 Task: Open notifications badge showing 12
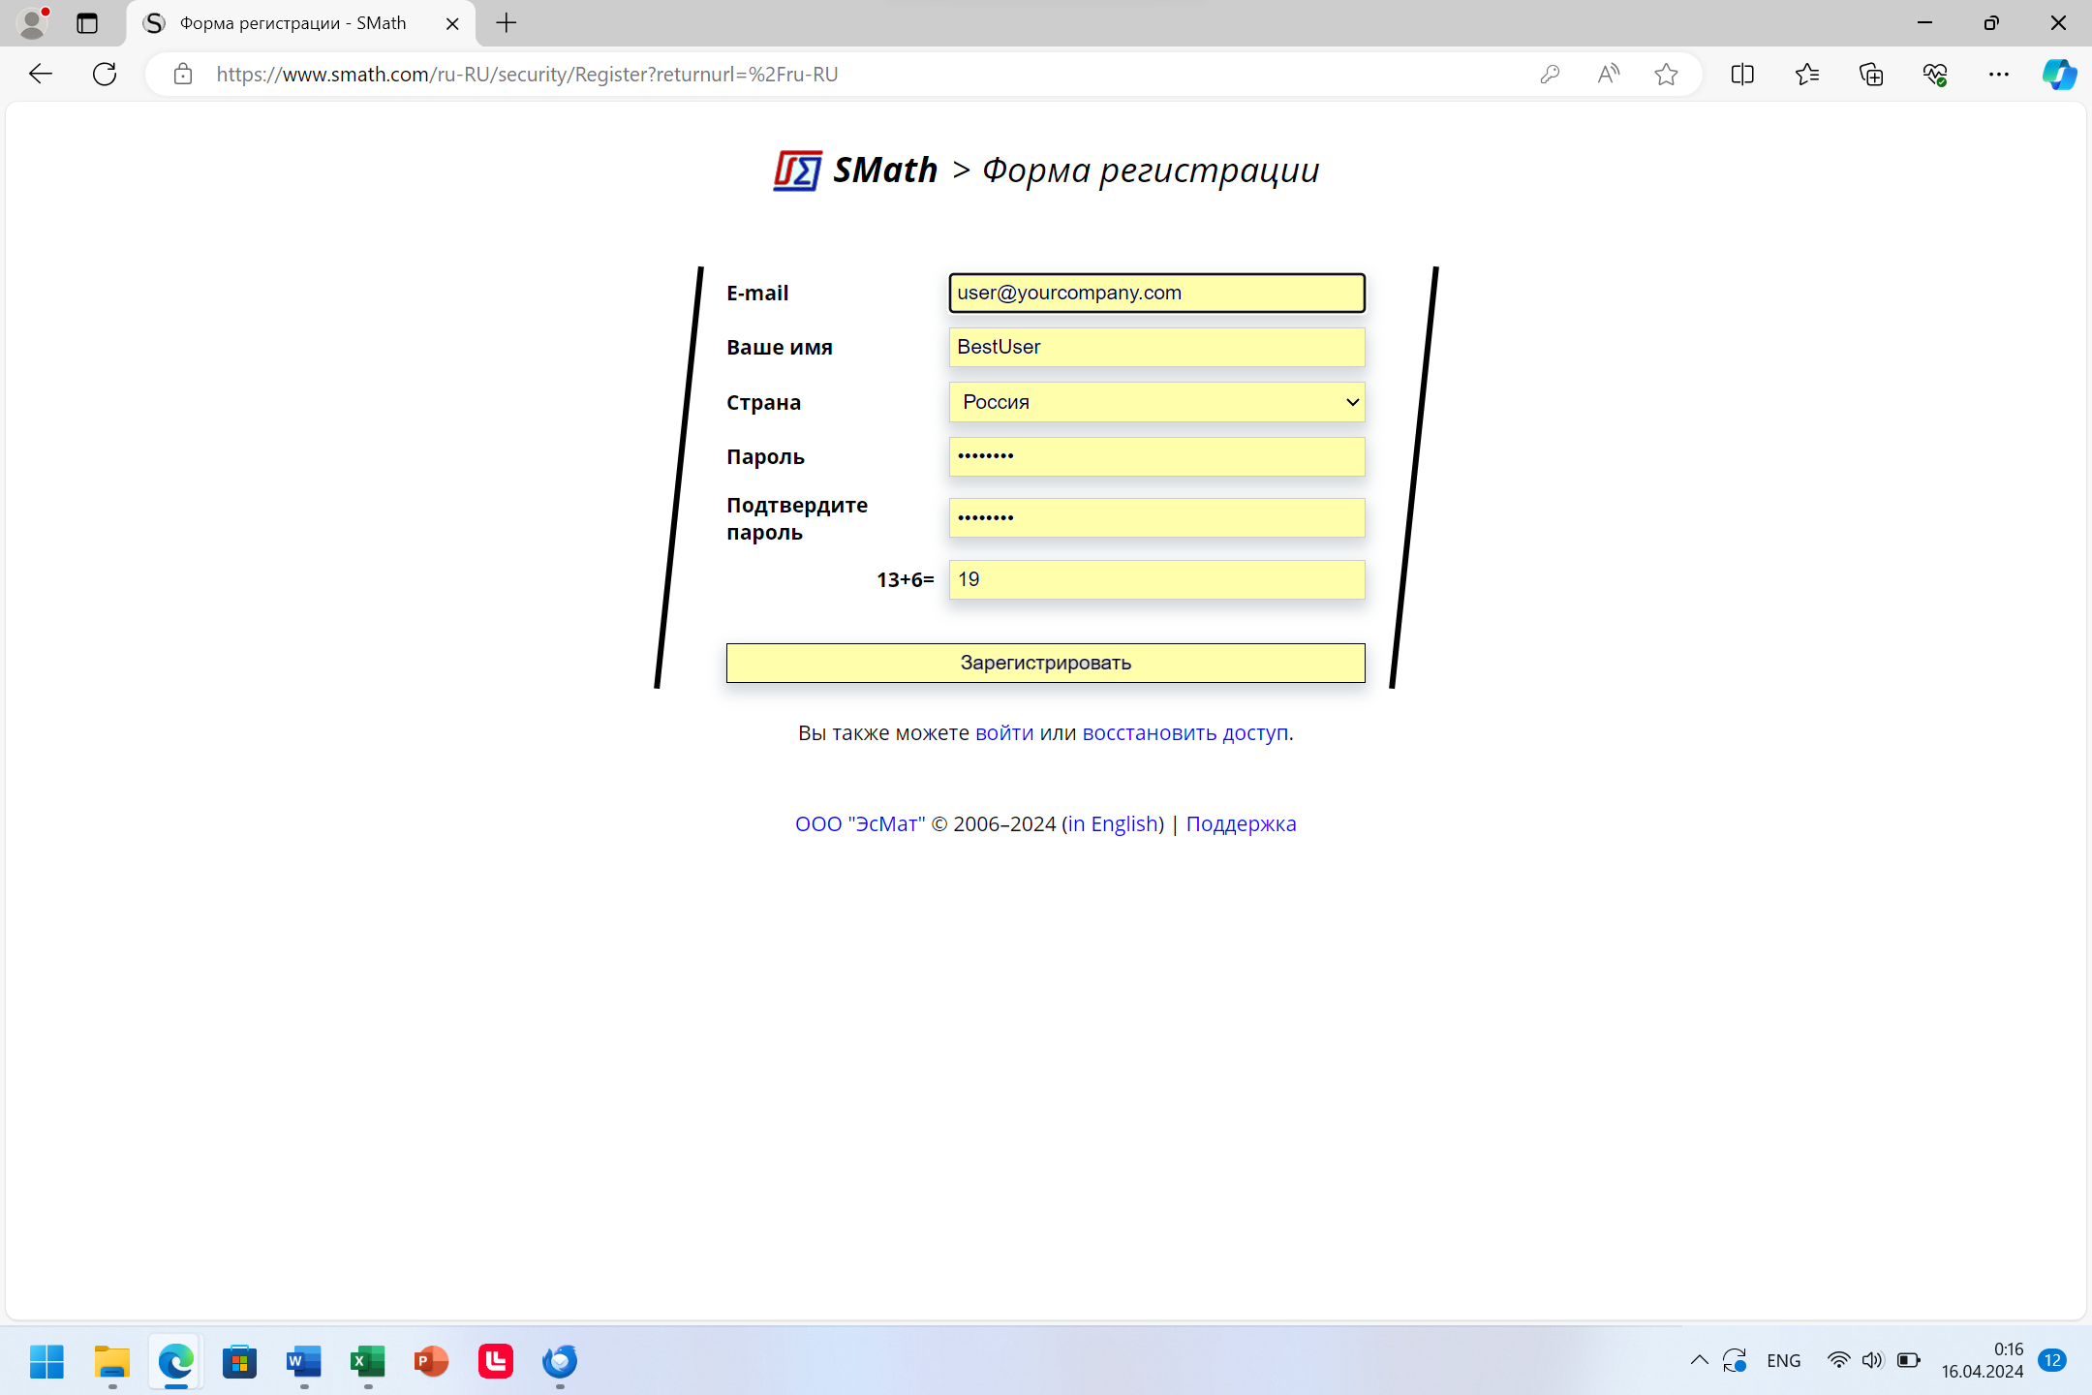pos(2052,1360)
